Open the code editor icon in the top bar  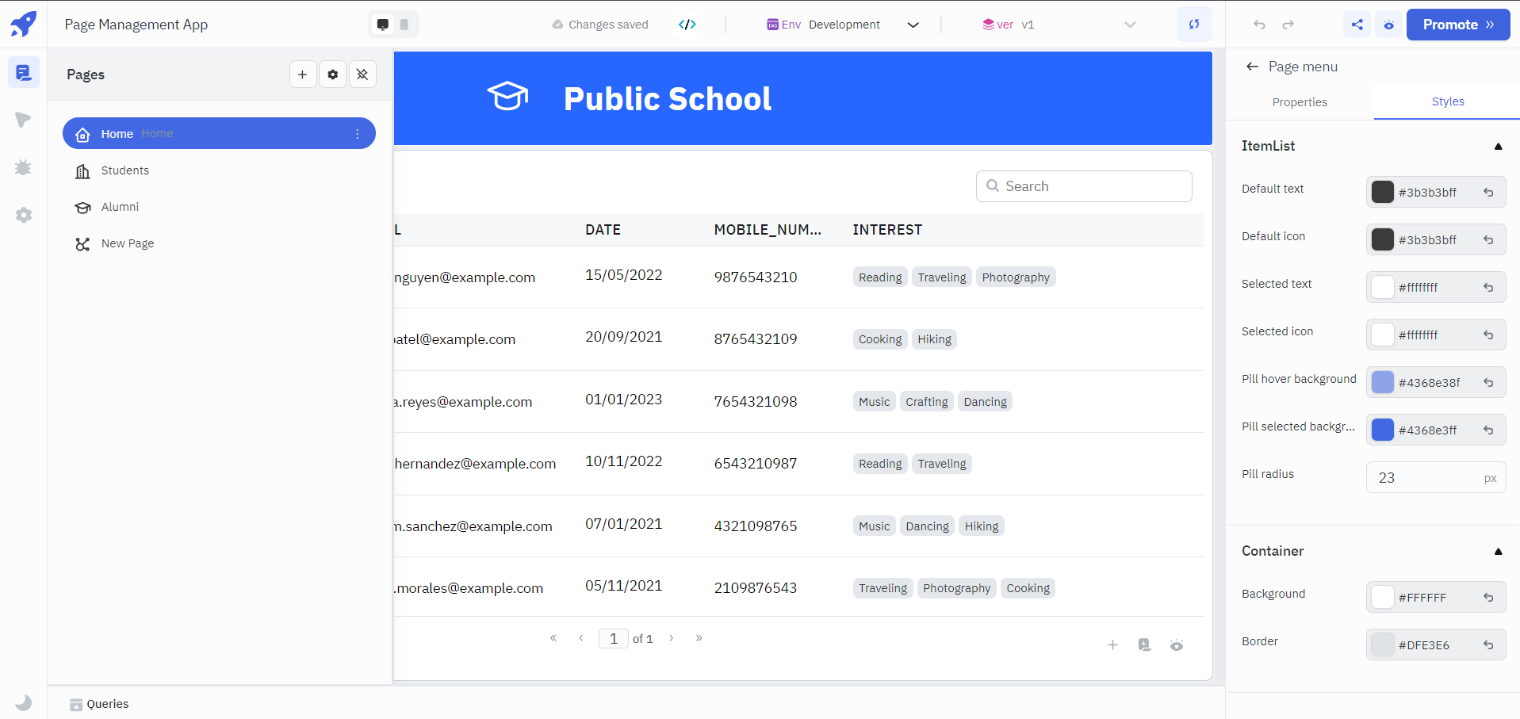tap(687, 25)
